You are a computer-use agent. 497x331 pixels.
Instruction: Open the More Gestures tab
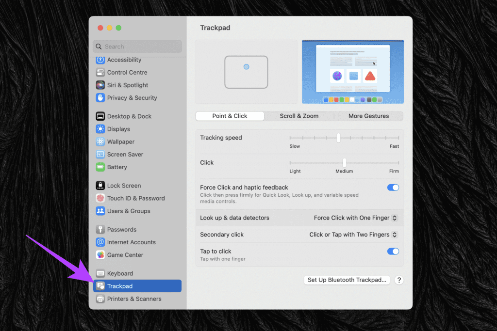(x=369, y=116)
